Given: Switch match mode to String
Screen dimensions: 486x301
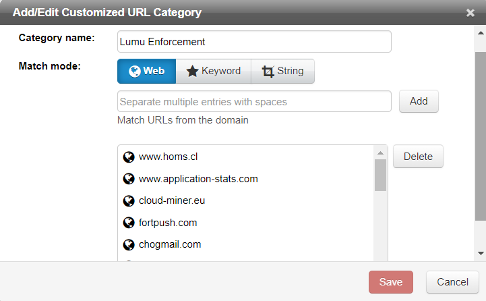Looking at the screenshot, I should (282, 71).
